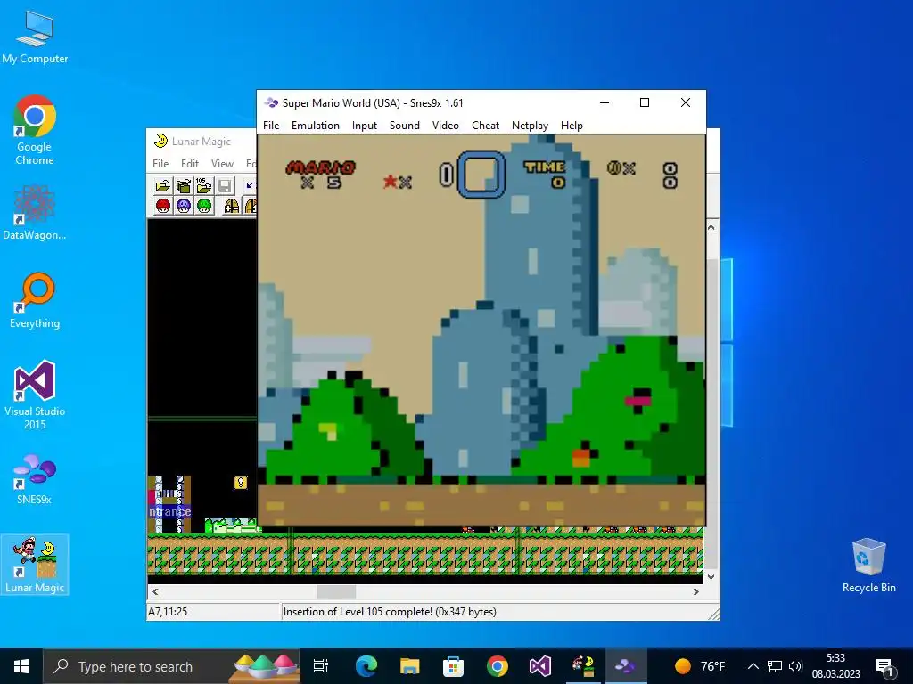
Task: Click the taskbar clock showing 5:33
Action: [x=836, y=666]
